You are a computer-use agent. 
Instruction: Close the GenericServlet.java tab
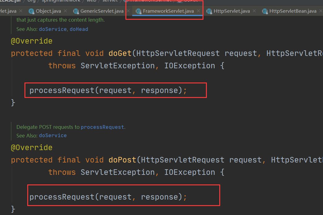(x=128, y=11)
